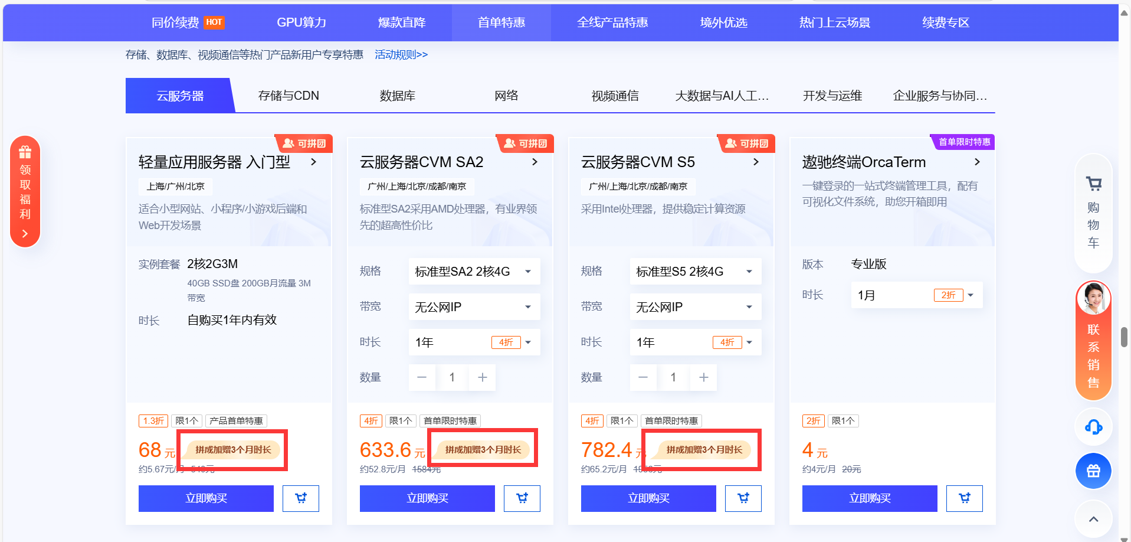This screenshot has width=1131, height=542.
Task: Click the 可拼团 badge on CVM S5
Action: point(747,143)
